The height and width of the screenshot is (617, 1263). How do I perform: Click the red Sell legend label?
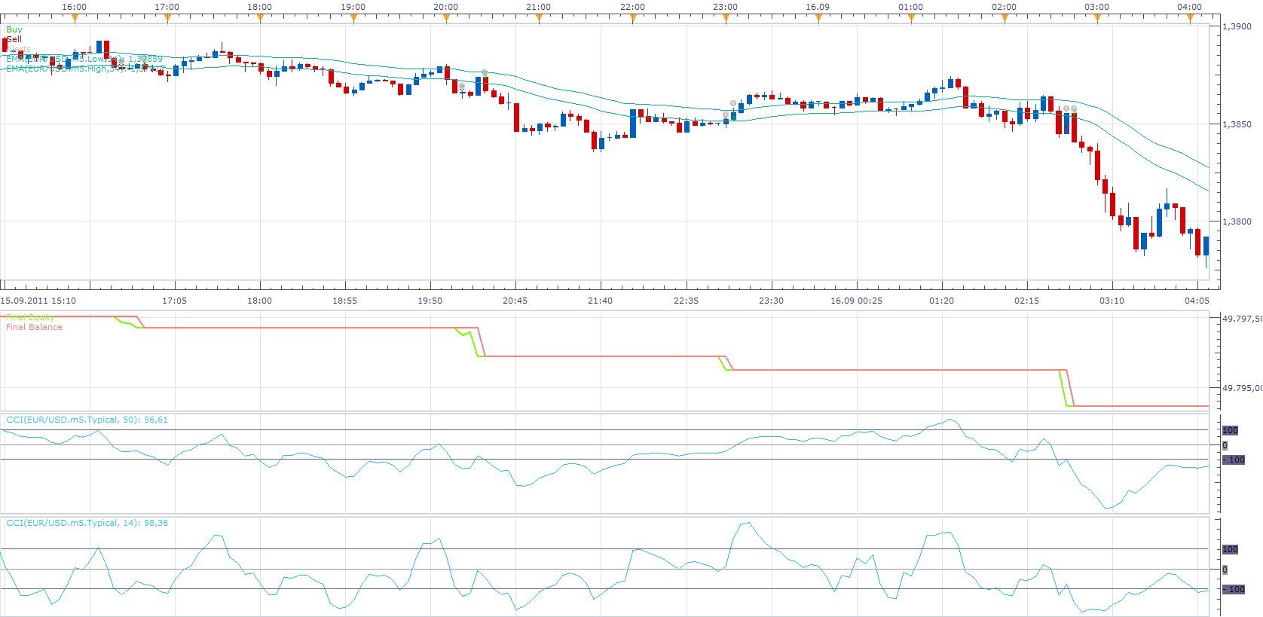[14, 39]
